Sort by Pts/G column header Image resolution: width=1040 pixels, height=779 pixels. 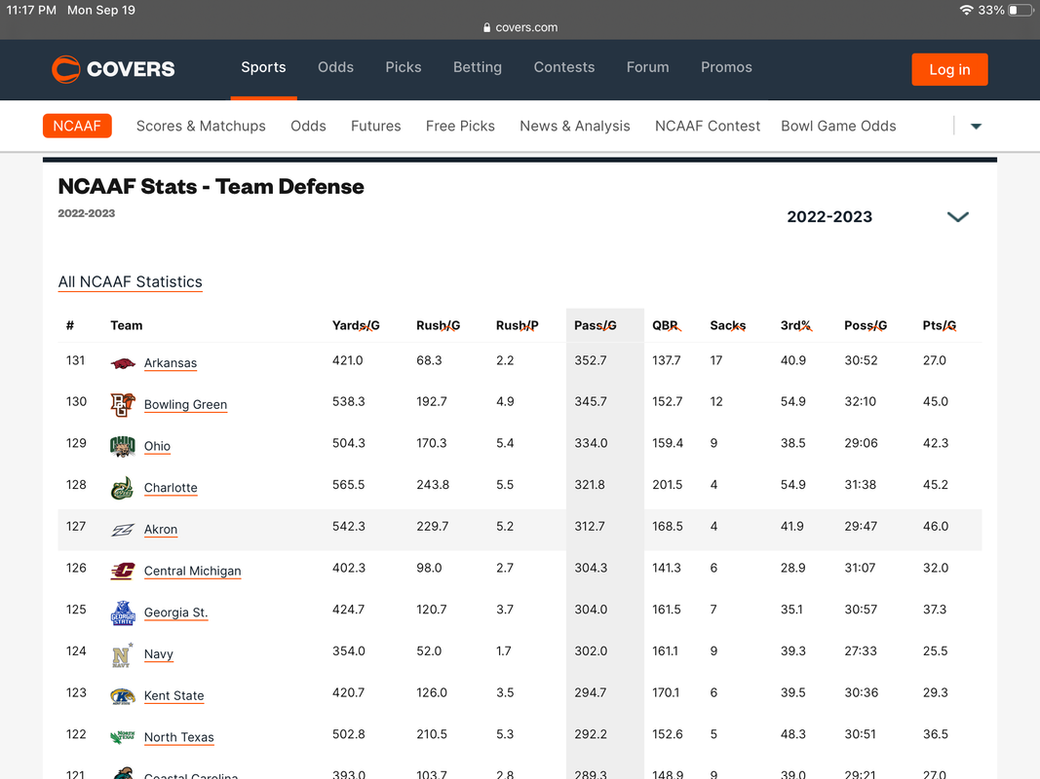940,325
